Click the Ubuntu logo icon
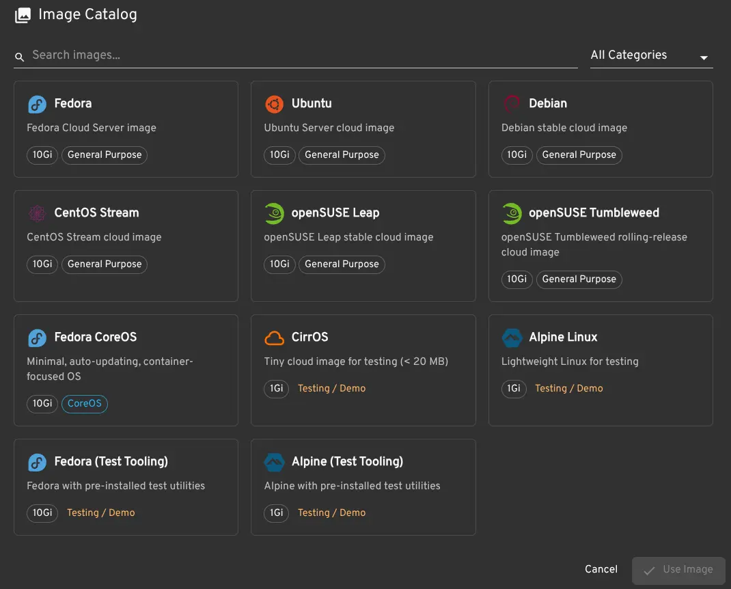The height and width of the screenshot is (589, 731). (x=274, y=105)
